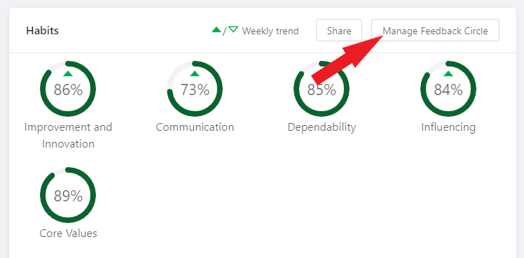Viewport: 524px width, 258px height.
Task: Click the Share button
Action: (x=339, y=30)
